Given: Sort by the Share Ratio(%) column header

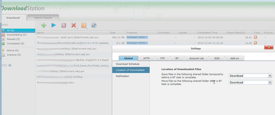Looking at the screenshot, I should pyautogui.click(x=239, y=33).
